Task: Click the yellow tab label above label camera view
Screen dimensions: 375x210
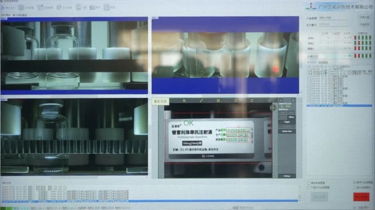Action: [160, 101]
